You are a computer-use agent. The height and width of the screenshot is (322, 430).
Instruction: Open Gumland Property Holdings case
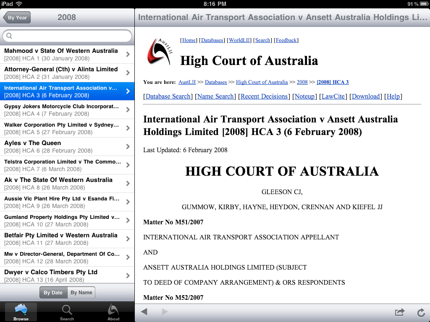(x=67, y=221)
